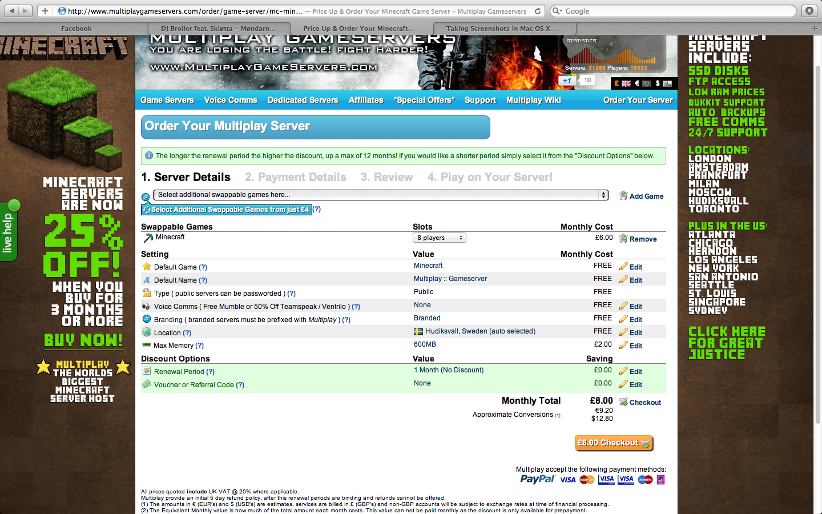Click Safari's back navigation arrow
The height and width of the screenshot is (514, 822).
click(11, 11)
